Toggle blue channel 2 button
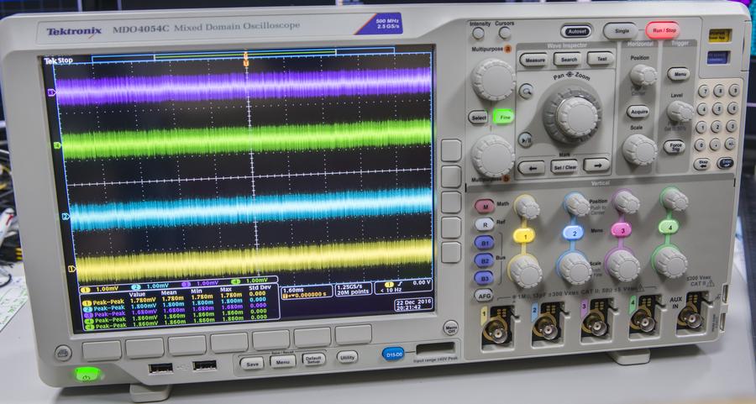The width and height of the screenshot is (756, 404). coord(573,233)
